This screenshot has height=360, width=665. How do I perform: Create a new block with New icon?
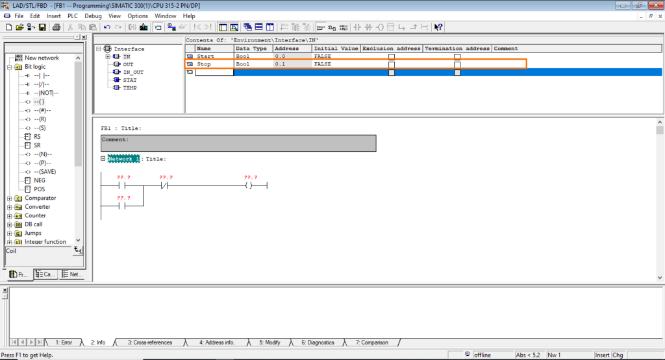point(8,27)
